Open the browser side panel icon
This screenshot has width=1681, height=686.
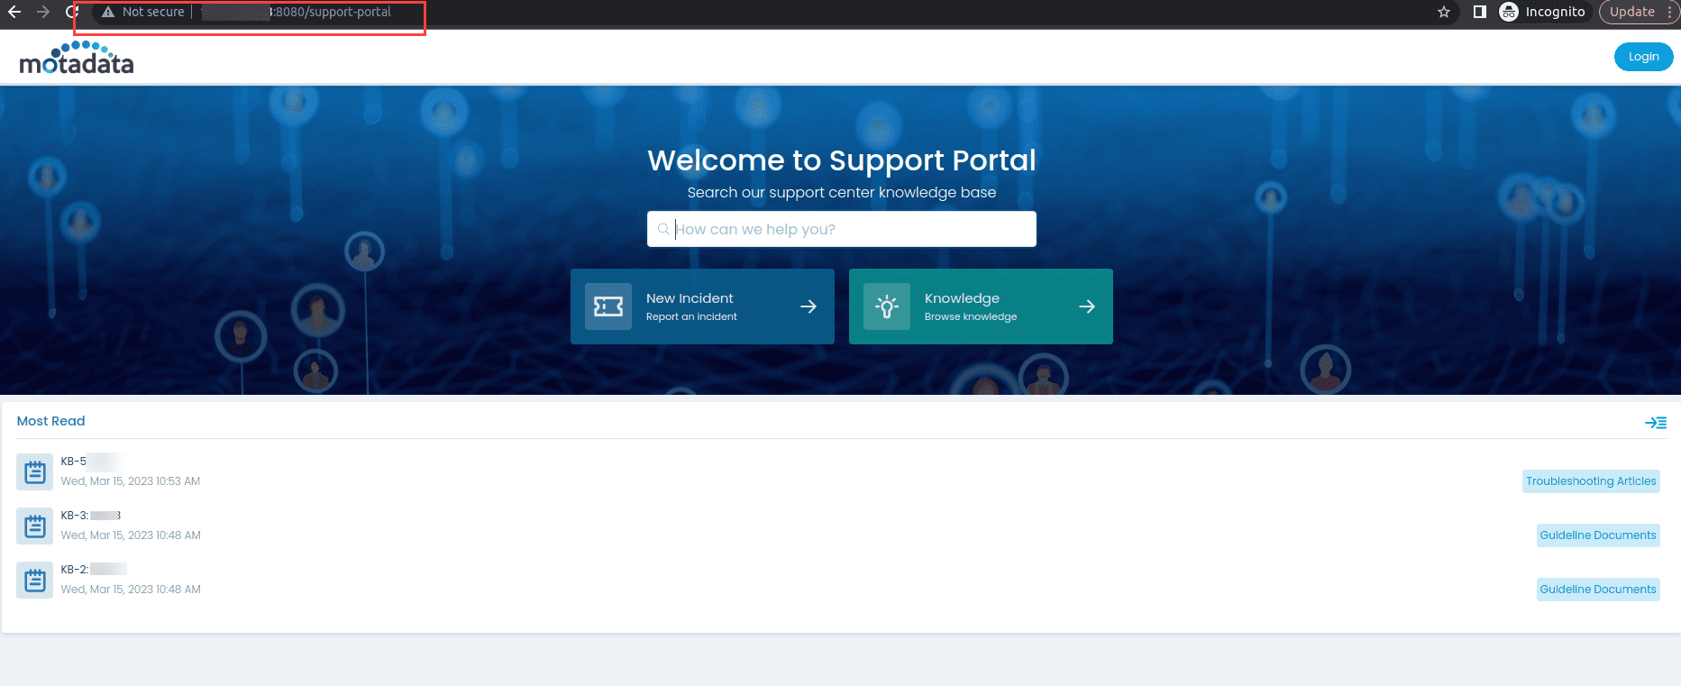1479,12
